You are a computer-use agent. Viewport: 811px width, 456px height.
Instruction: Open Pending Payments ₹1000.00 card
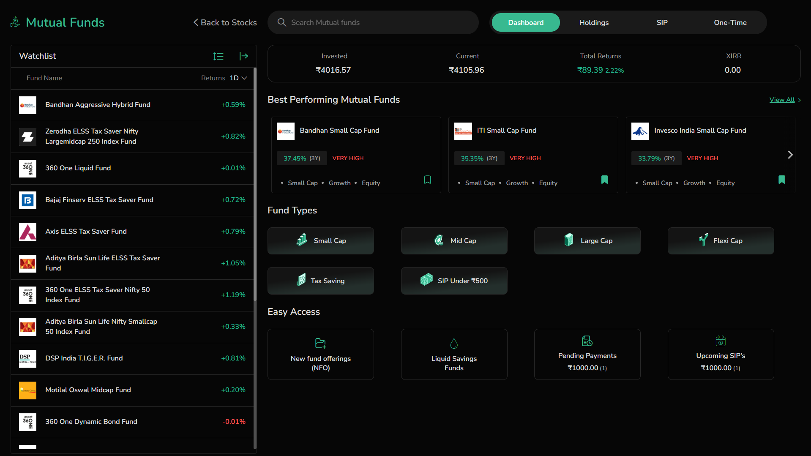pos(587,354)
